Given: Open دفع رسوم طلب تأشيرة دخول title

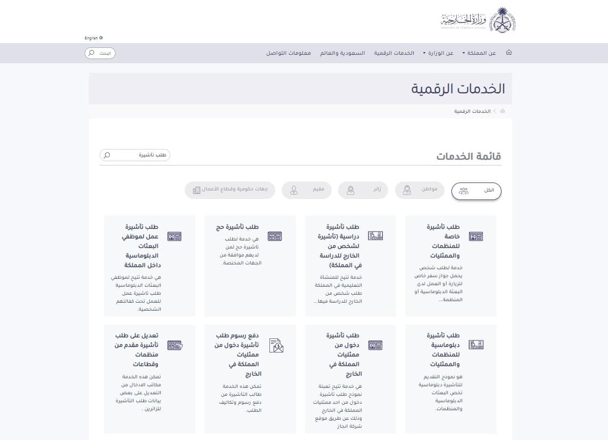Looking at the screenshot, I should click(237, 354).
